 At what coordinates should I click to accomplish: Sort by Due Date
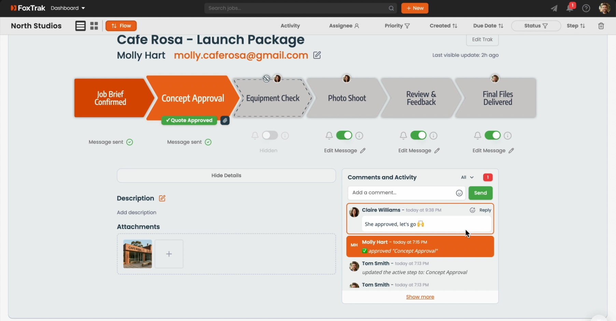click(x=488, y=26)
